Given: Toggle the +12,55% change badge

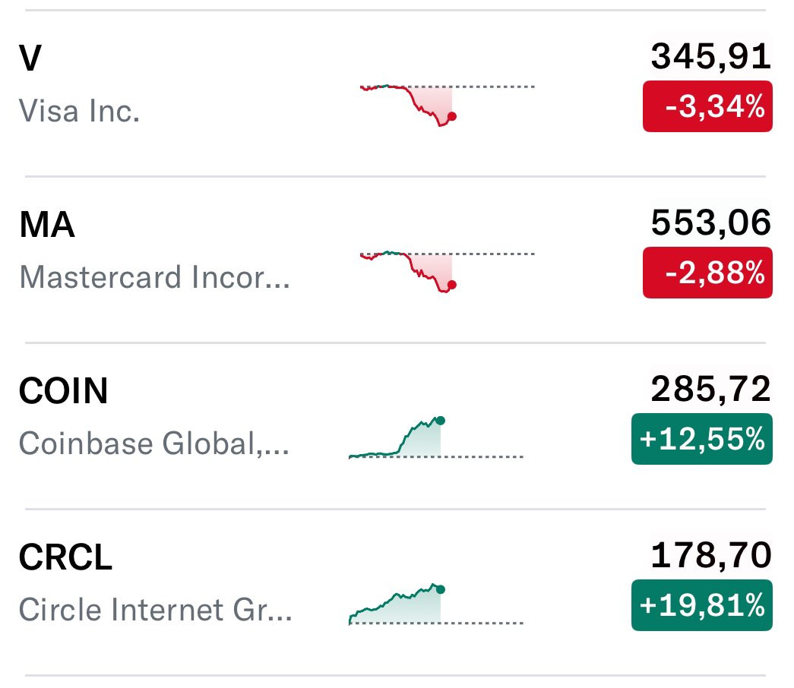Looking at the screenshot, I should click(x=701, y=439).
